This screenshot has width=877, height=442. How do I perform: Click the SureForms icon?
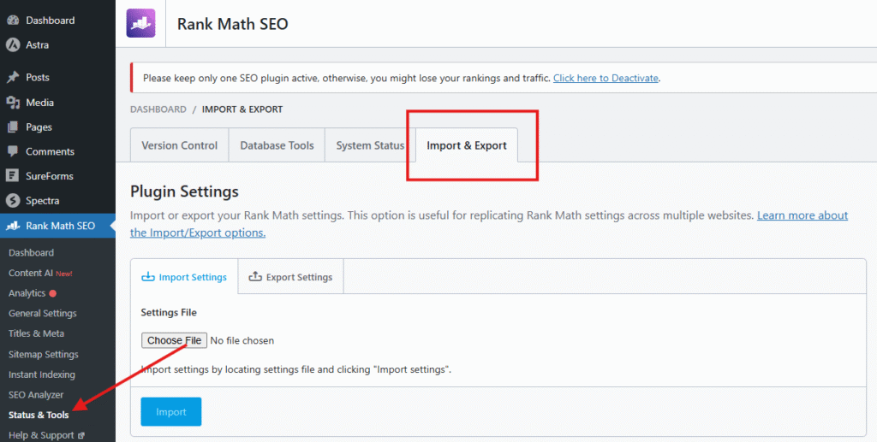(x=12, y=176)
